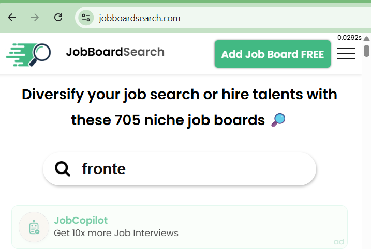Click the JobCopilot robot icon
Screen dimensions: 371x249
pyautogui.click(x=34, y=227)
